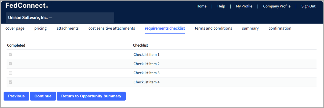This screenshot has width=324, height=108.
Task: Open Company Profile page
Action: point(277,6)
